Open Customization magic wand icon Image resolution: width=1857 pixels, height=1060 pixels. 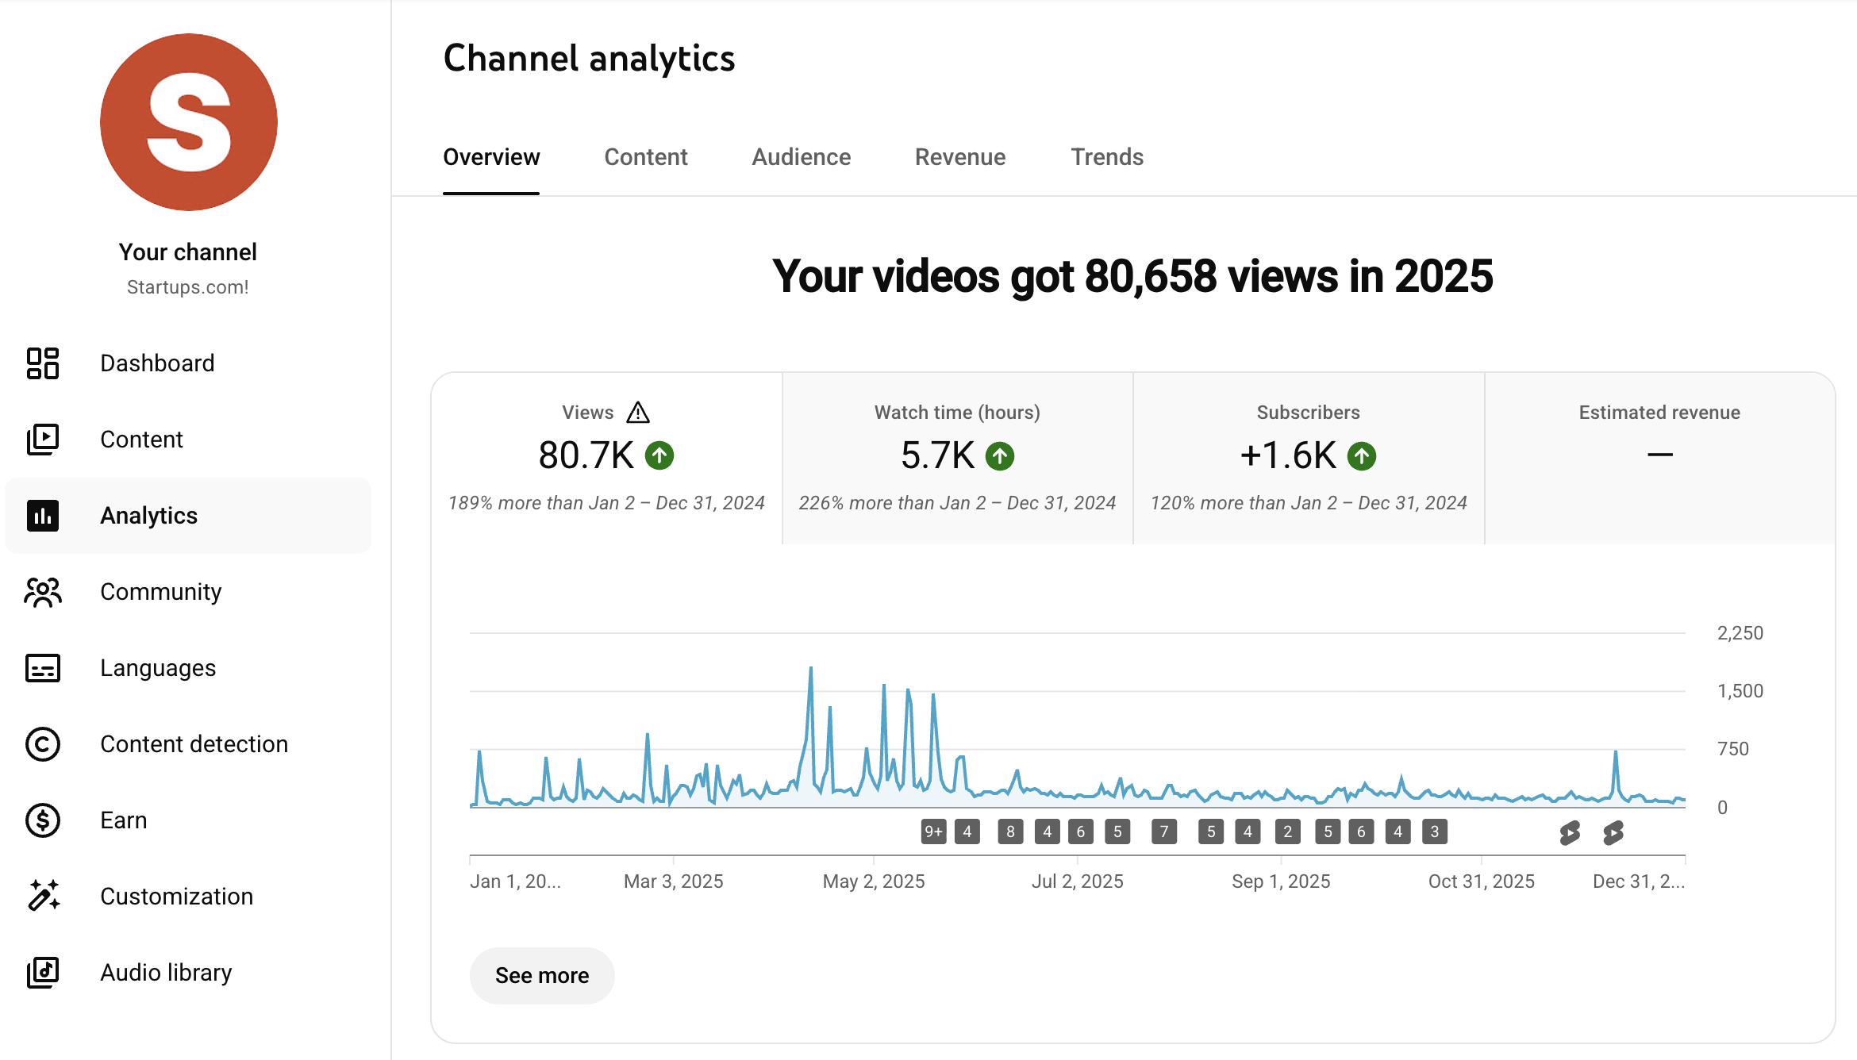pyautogui.click(x=43, y=897)
